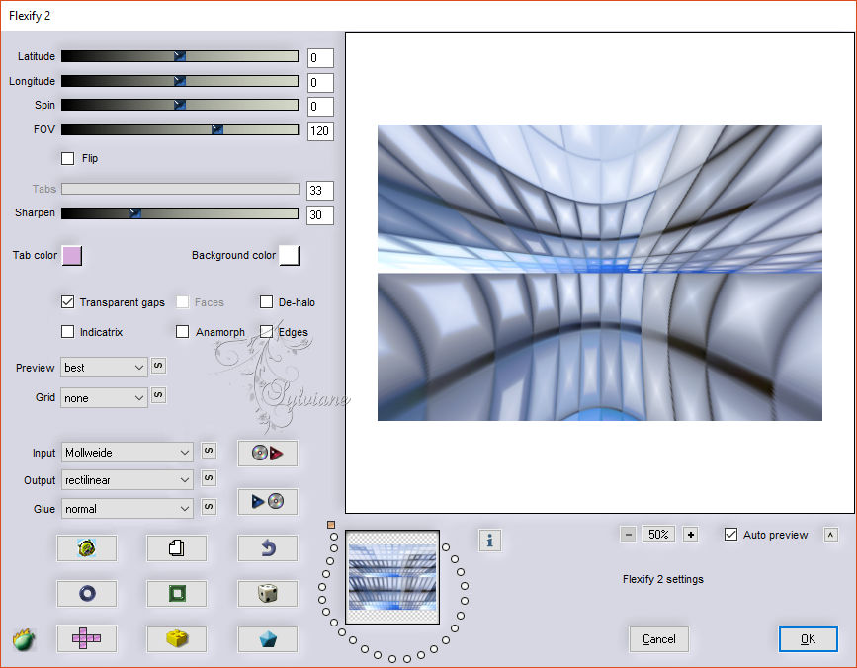The image size is (857, 668).
Task: Open the Input projection dropdown
Action: tap(128, 453)
